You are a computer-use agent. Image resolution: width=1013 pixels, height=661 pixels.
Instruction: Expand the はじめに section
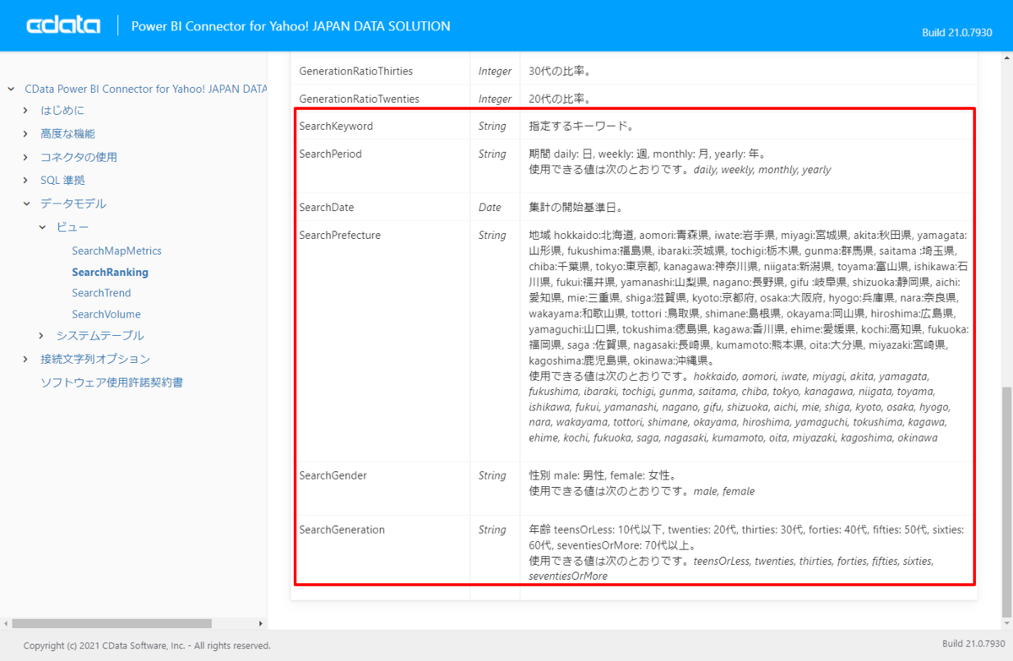(x=26, y=111)
